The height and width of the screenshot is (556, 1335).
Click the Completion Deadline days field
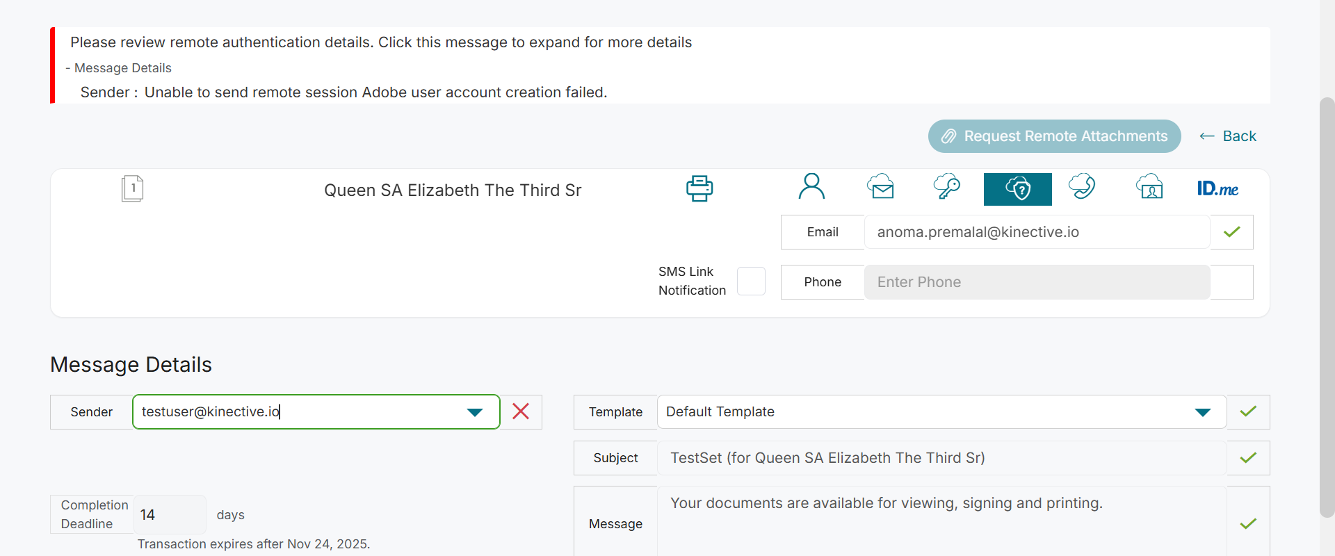[x=169, y=515]
